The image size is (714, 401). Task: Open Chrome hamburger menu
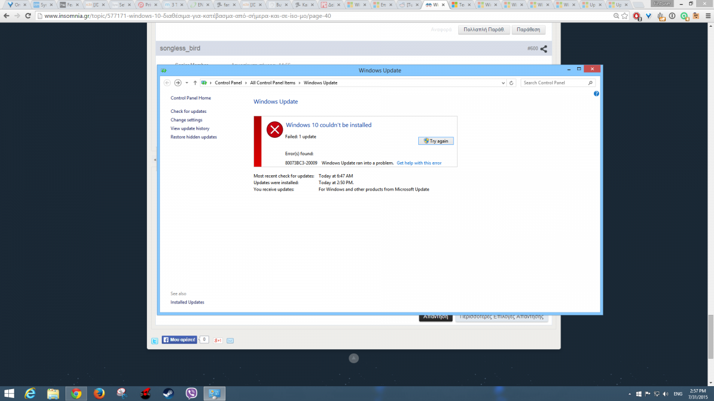click(x=707, y=16)
